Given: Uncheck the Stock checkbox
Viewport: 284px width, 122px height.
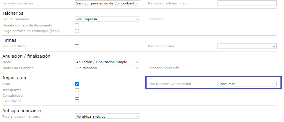Looking at the screenshot, I should coord(77,84).
